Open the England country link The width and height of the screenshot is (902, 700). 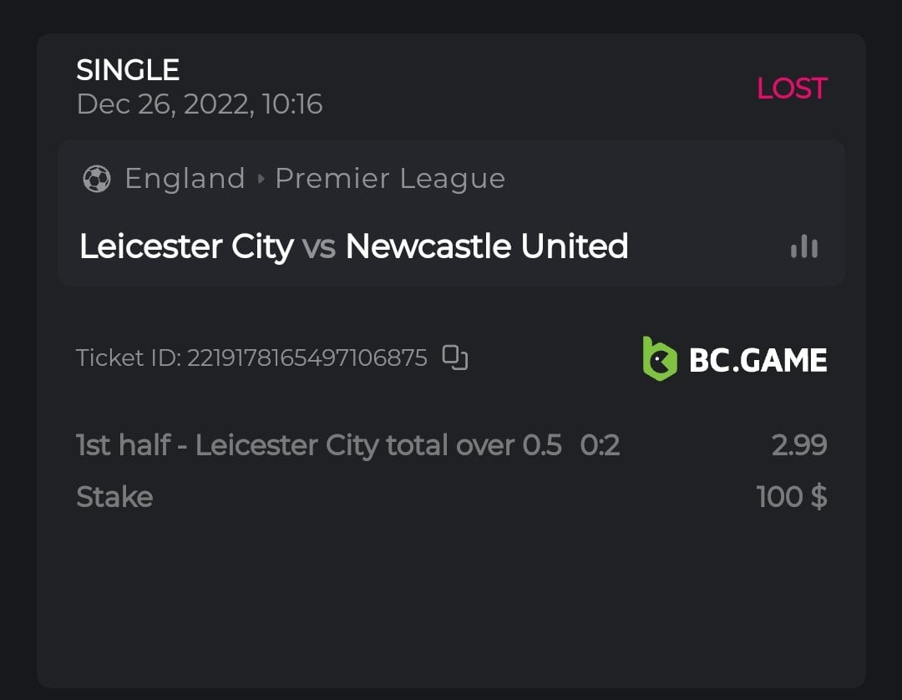[185, 179]
